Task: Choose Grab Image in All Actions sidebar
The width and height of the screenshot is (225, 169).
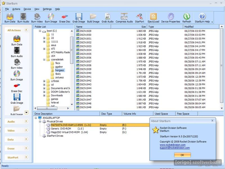Action: tap(17, 99)
